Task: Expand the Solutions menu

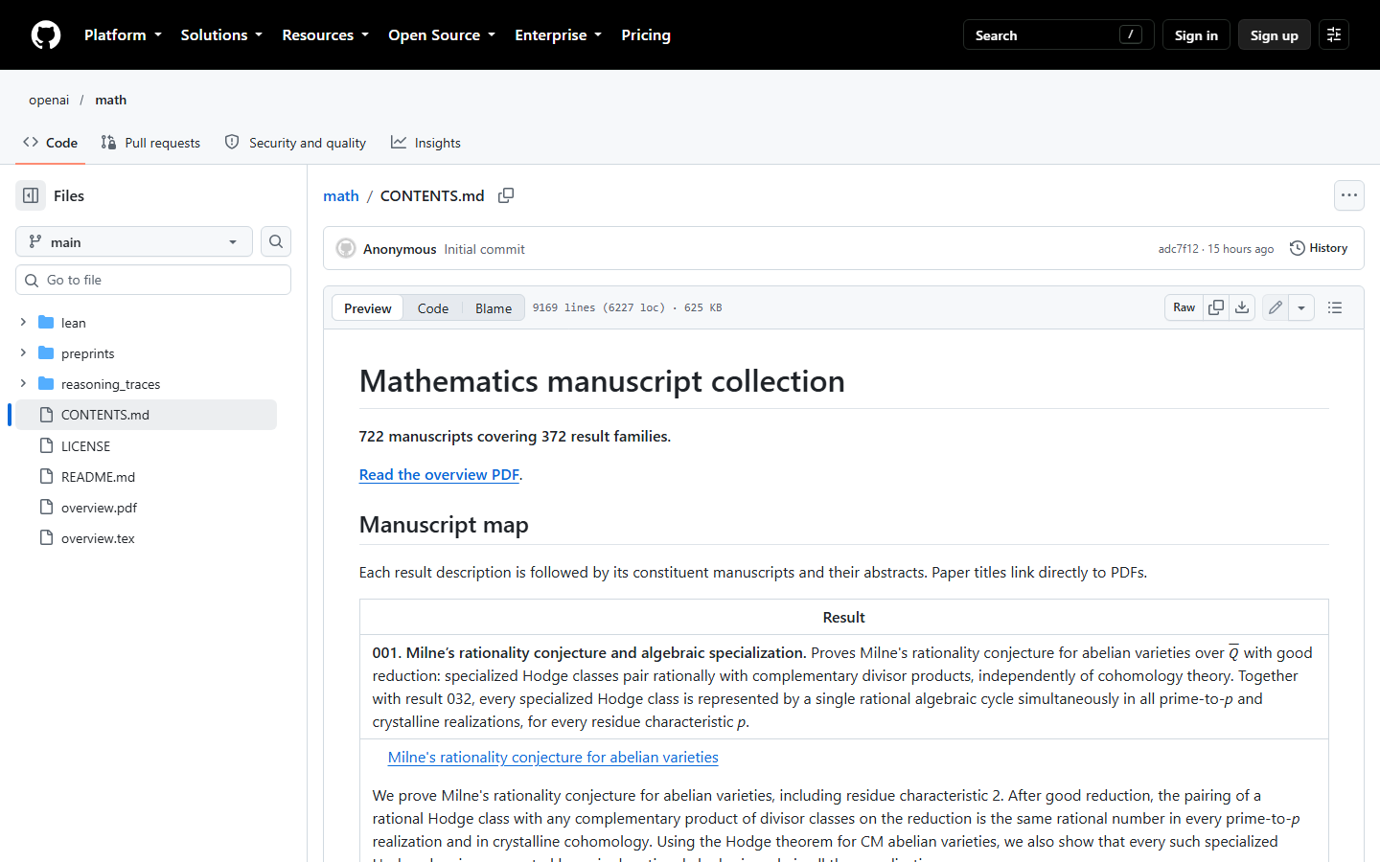Action: click(221, 35)
